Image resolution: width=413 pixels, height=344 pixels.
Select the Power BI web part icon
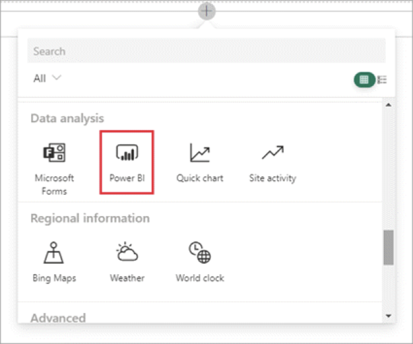pos(127,153)
